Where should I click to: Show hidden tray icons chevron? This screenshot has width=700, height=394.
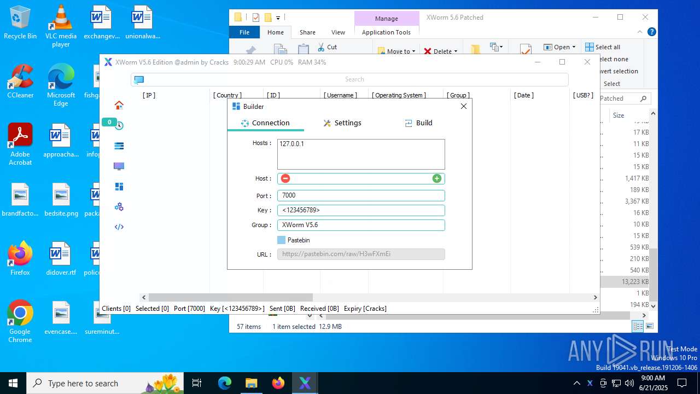click(576, 383)
